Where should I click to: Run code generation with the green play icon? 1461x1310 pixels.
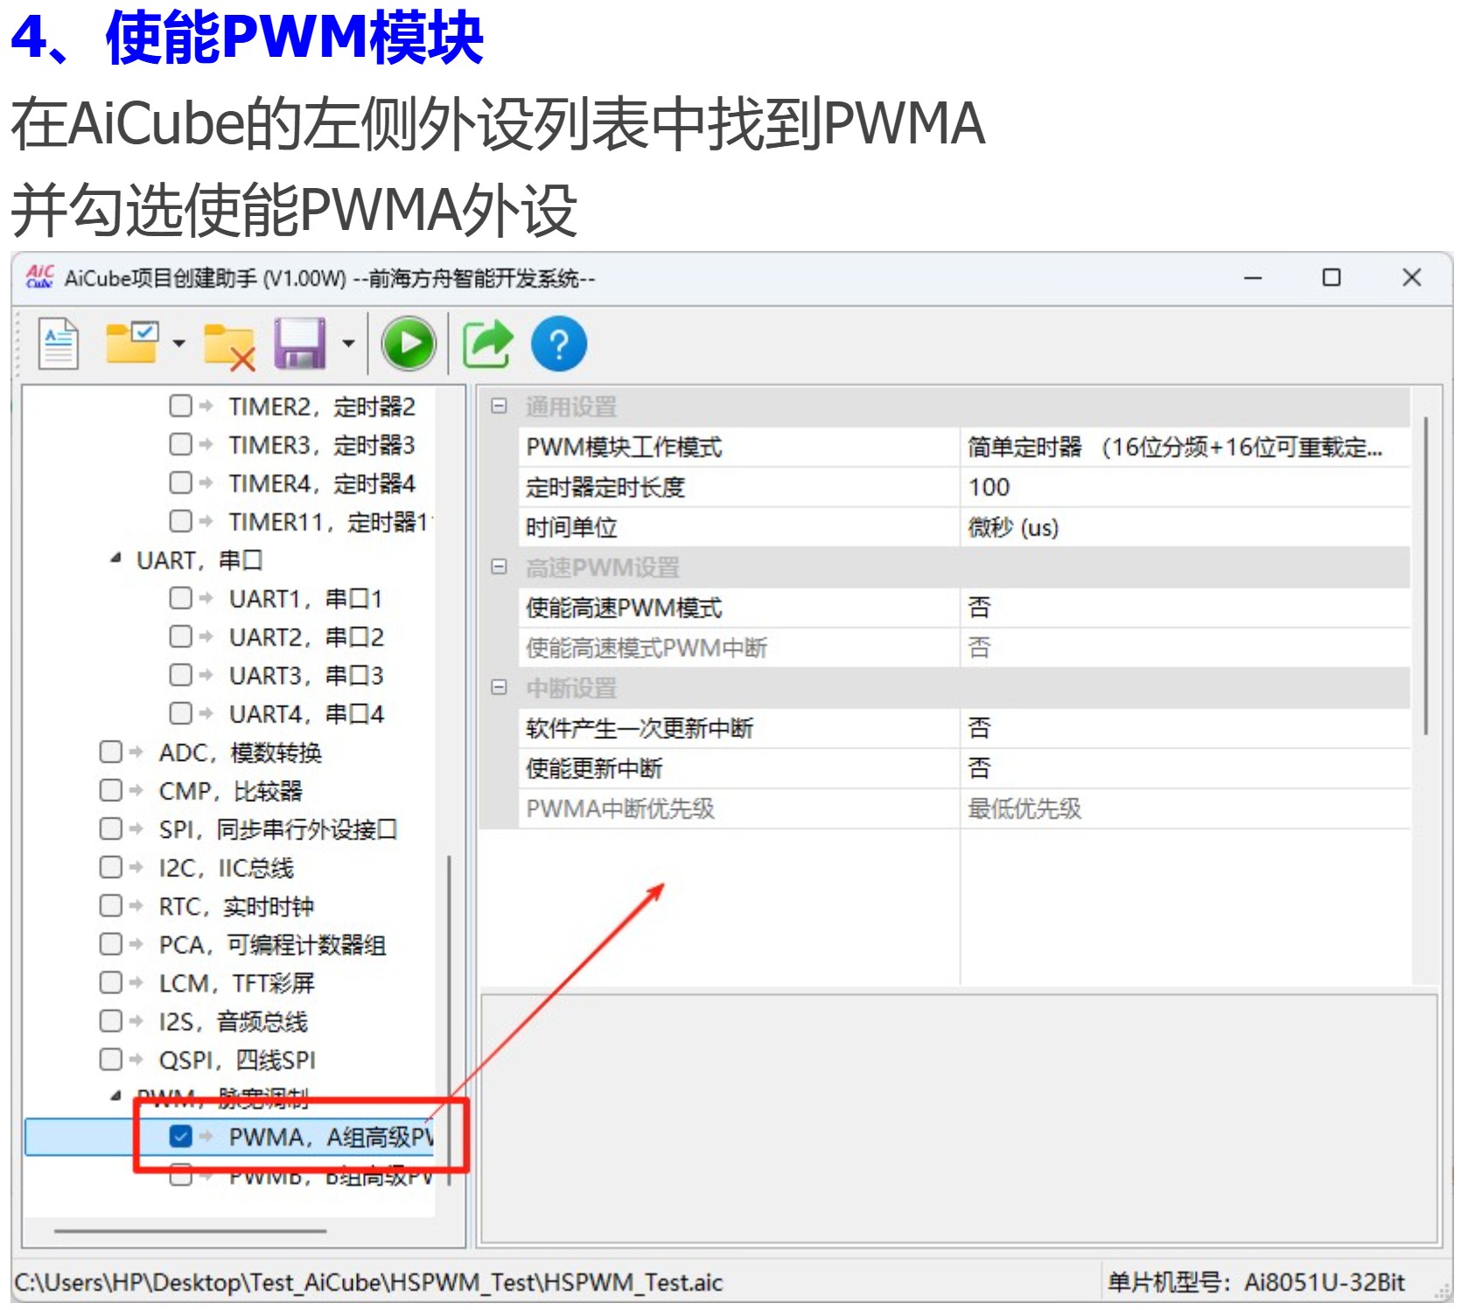click(x=408, y=344)
